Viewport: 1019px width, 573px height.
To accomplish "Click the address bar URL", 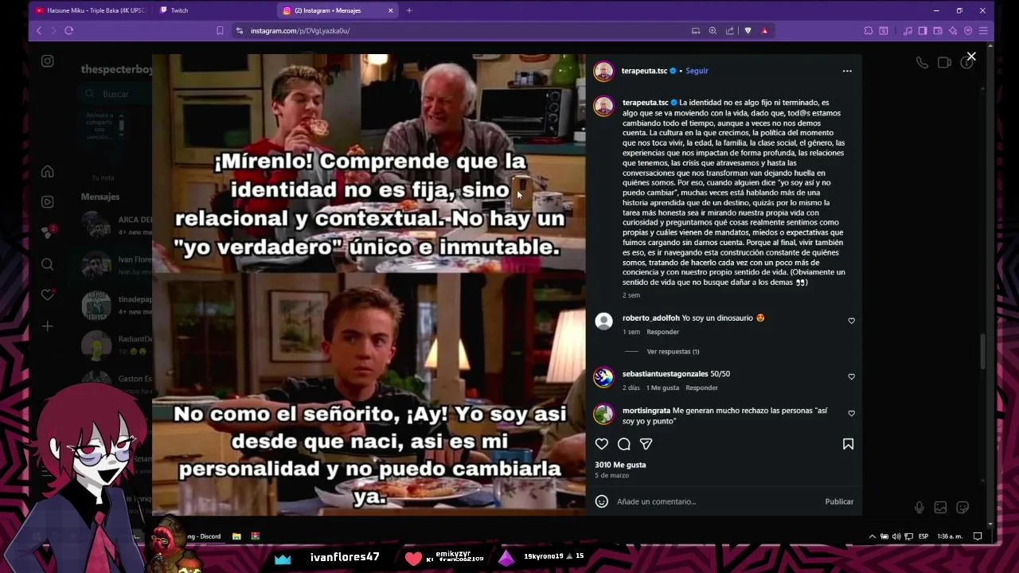I will (300, 30).
